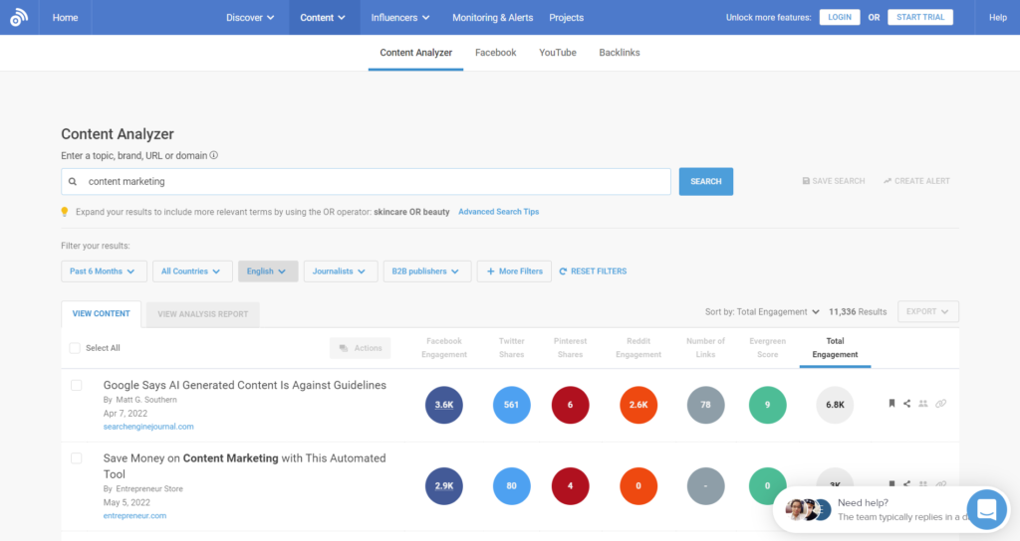Screen dimensions: 1020x541
Task: Expand the Past 6 Months date filter
Action: [x=104, y=271]
